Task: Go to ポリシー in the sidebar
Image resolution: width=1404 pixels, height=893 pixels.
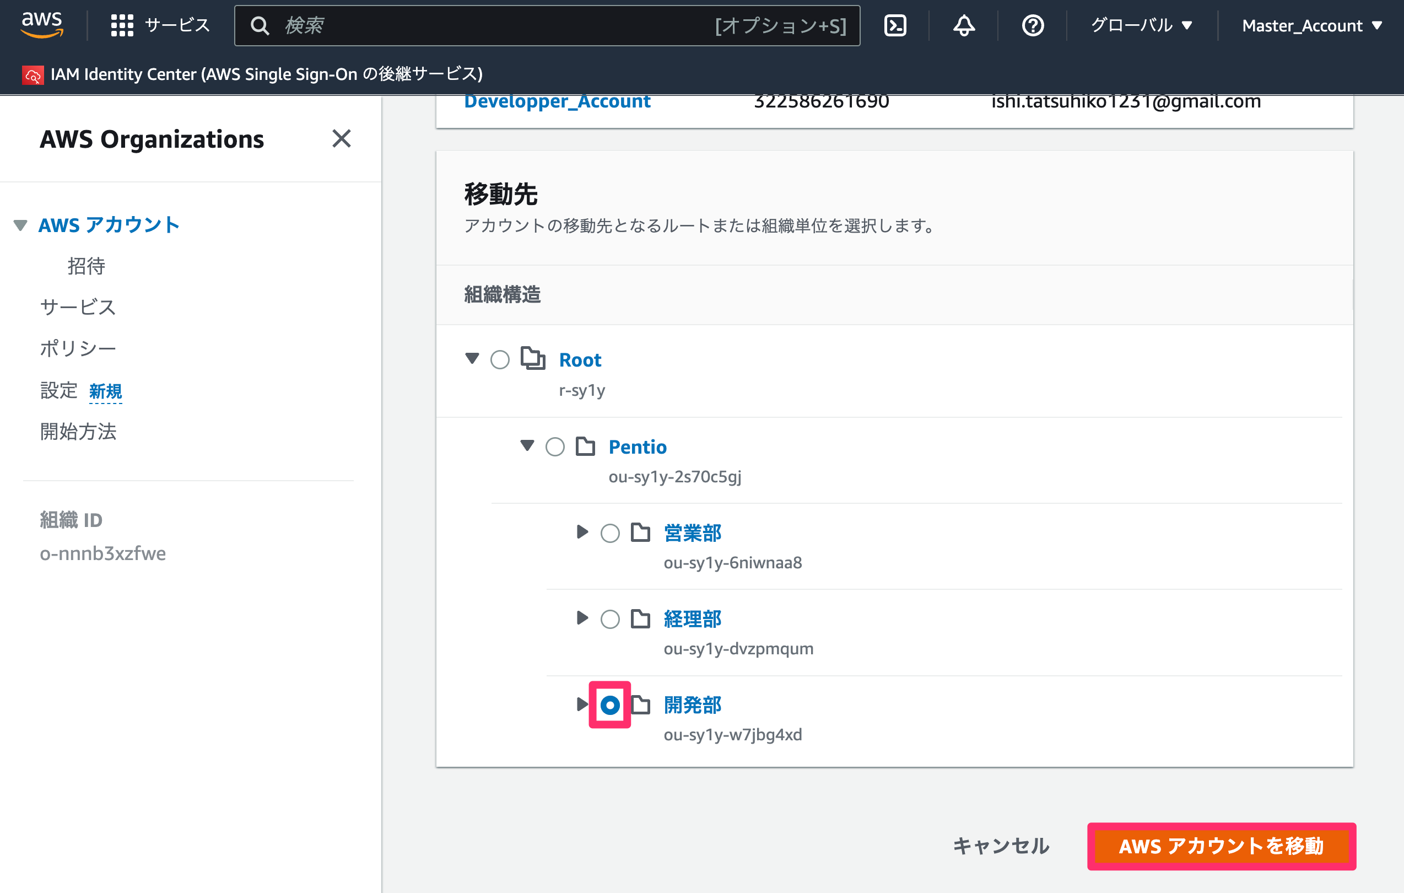Action: (x=78, y=348)
